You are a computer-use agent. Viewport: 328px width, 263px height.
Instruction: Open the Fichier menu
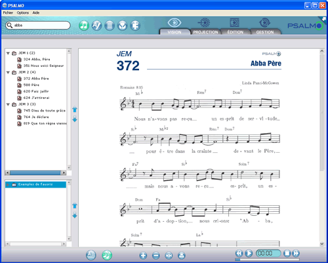(x=8, y=12)
